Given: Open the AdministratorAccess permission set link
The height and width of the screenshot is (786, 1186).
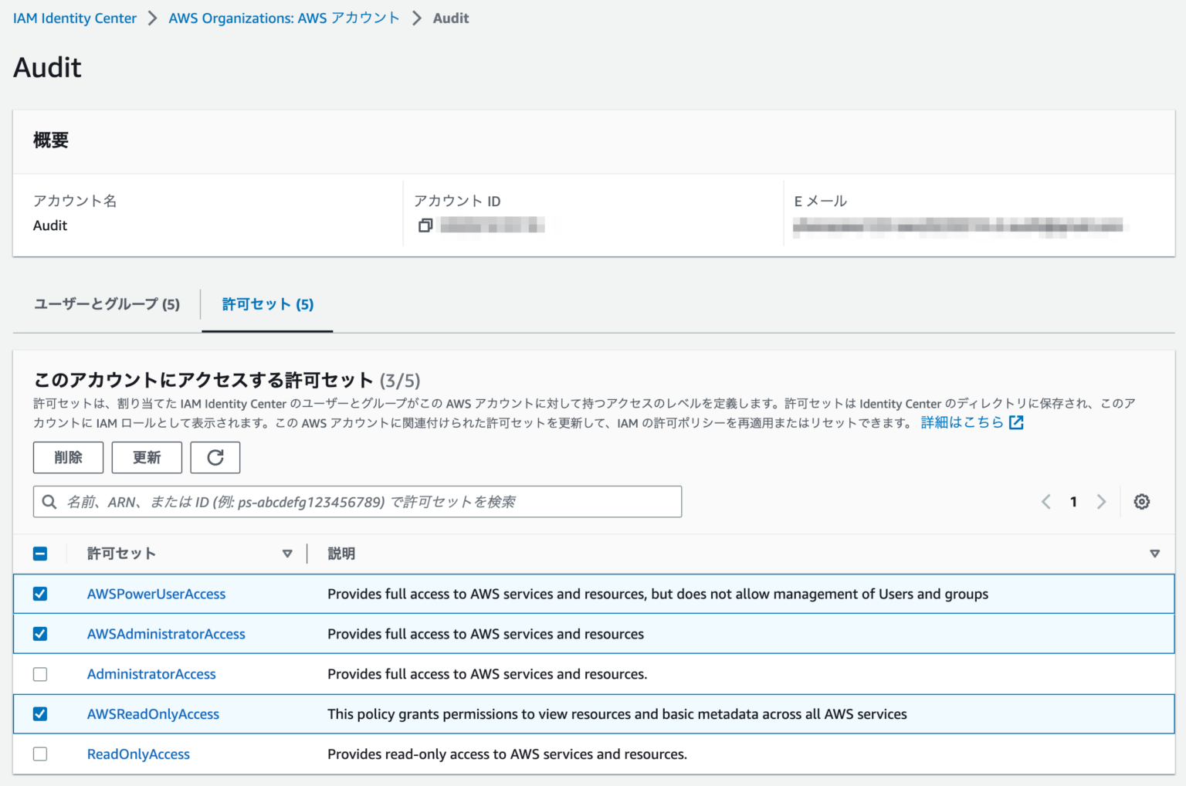Looking at the screenshot, I should click(x=151, y=674).
